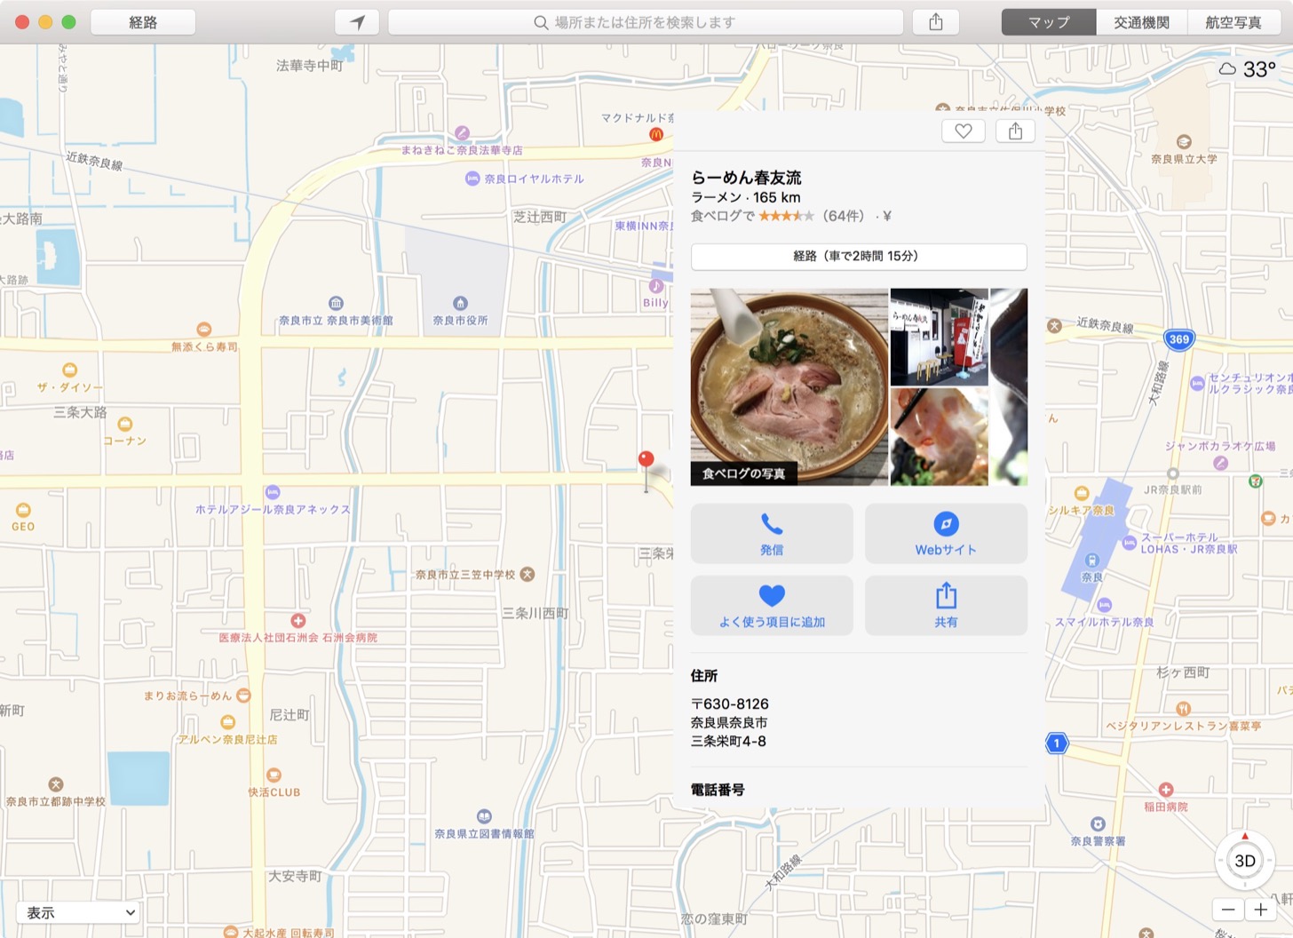The width and height of the screenshot is (1293, 938).
Task: Click the current location arrow icon
Action: (x=357, y=22)
